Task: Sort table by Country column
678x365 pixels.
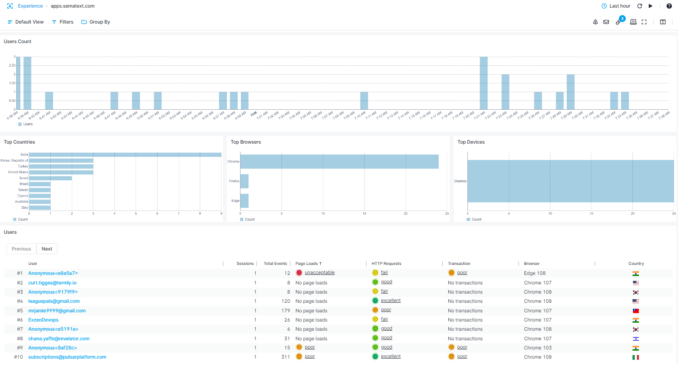Action: click(636, 264)
